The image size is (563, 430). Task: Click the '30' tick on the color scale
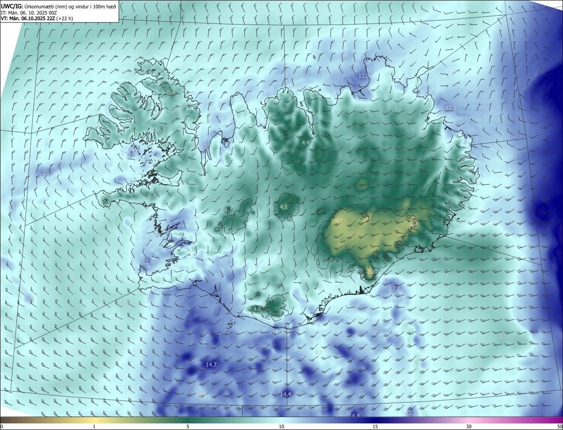pos(469,426)
